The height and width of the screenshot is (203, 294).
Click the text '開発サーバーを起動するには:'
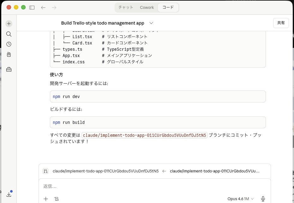coord(79,83)
